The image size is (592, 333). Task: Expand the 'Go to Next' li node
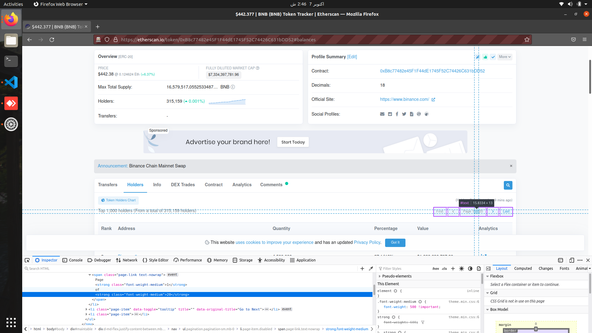[x=86, y=309]
